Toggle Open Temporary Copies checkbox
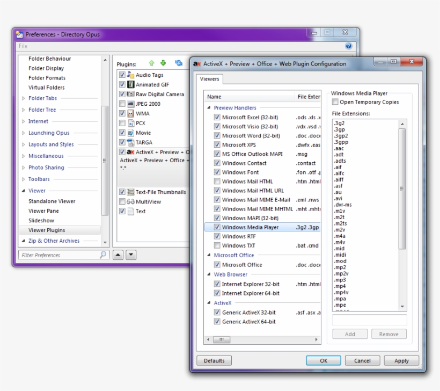 335,102
